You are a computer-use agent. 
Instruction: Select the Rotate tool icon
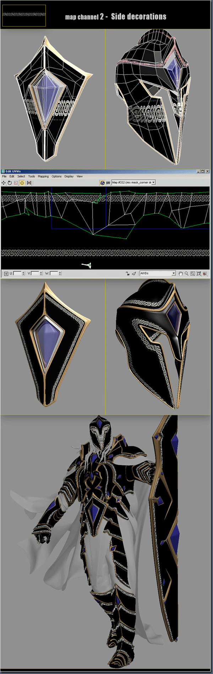[10, 183]
